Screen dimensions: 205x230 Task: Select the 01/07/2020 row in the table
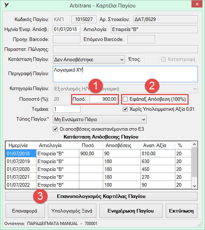98,169
